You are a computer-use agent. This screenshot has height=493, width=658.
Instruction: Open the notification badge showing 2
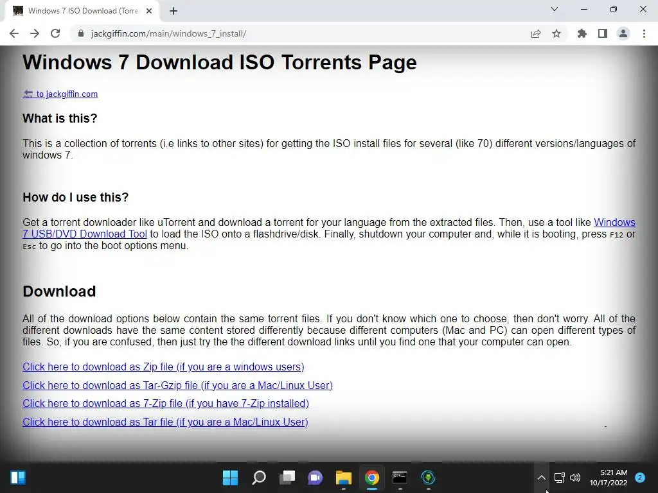640,478
